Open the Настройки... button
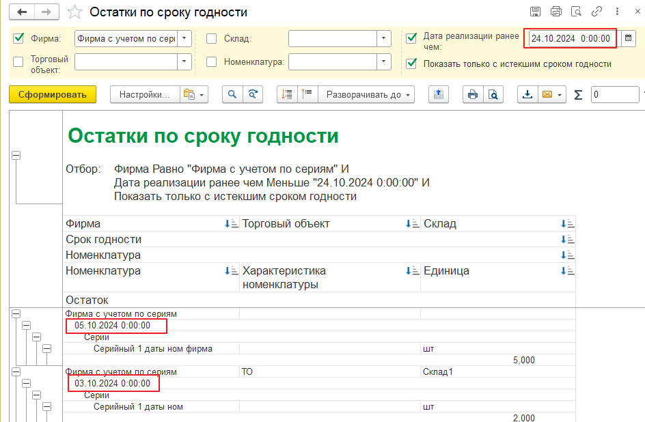This screenshot has height=422, width=645. coord(144,94)
